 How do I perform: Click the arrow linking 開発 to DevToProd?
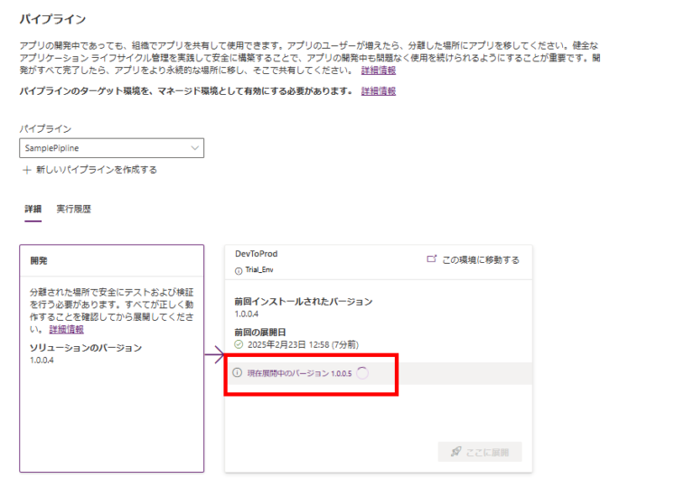point(214,359)
